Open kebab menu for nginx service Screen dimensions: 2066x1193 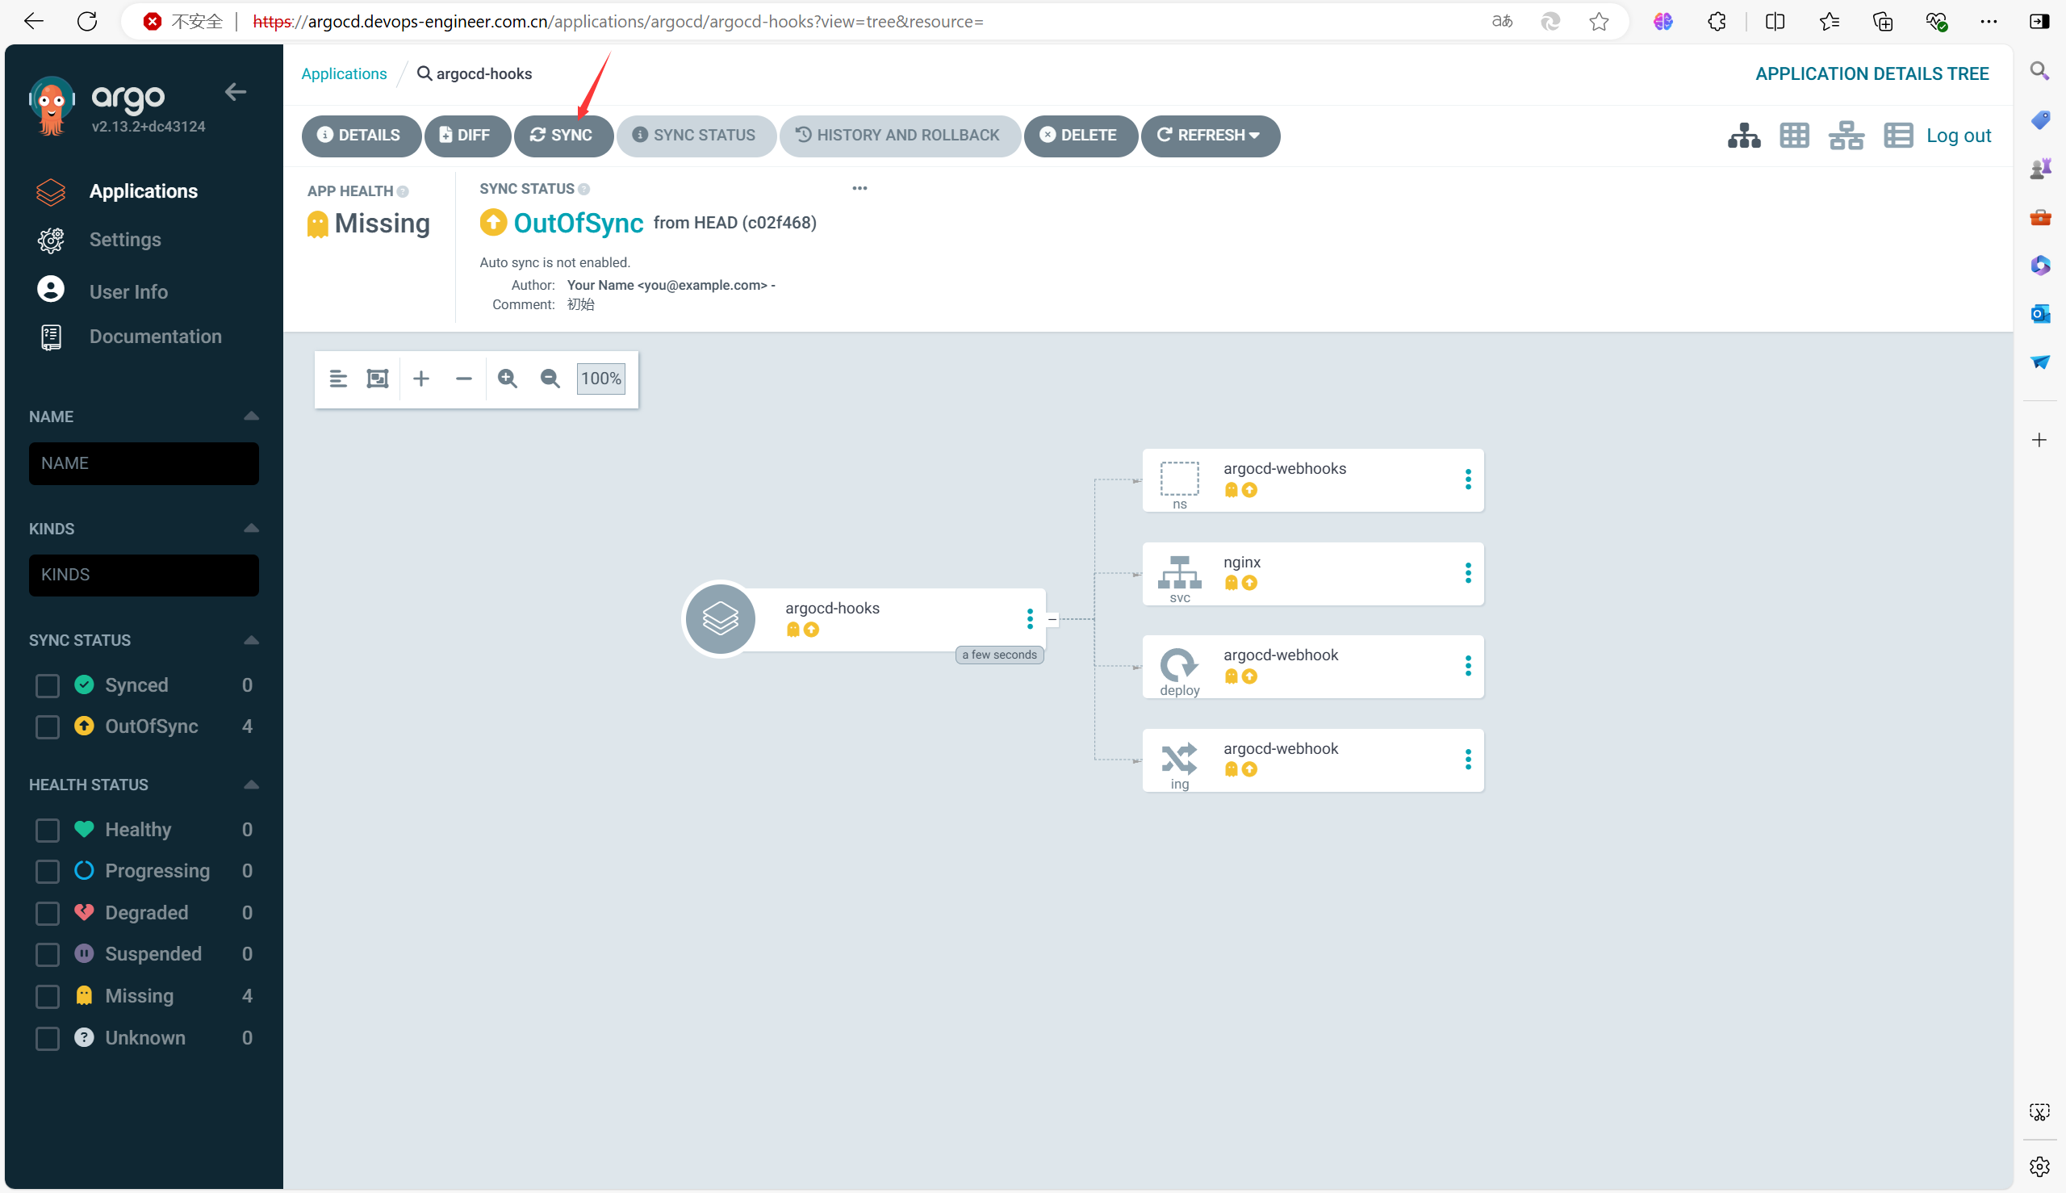[x=1468, y=574]
